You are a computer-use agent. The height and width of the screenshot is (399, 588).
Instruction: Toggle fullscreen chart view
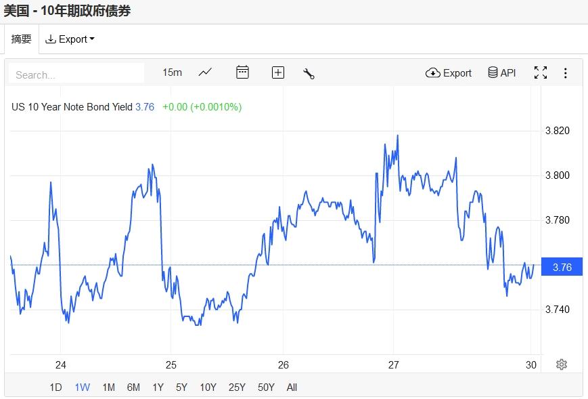point(540,72)
